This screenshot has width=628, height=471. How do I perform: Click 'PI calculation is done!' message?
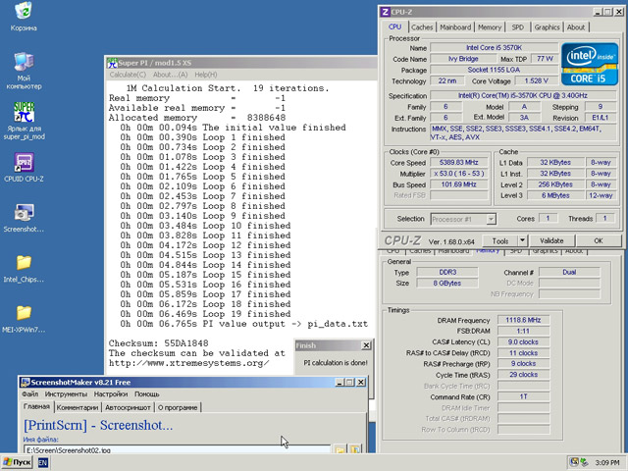pyautogui.click(x=336, y=363)
